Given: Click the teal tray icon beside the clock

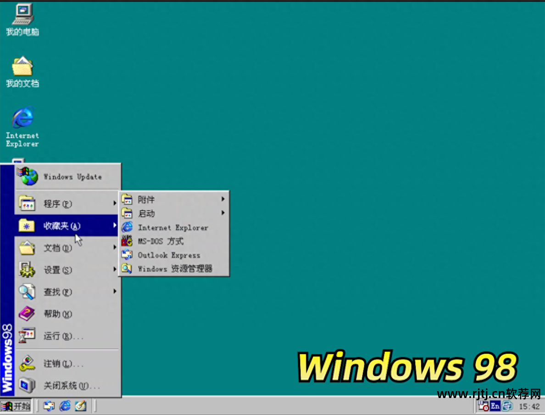Looking at the screenshot, I should pos(507,406).
